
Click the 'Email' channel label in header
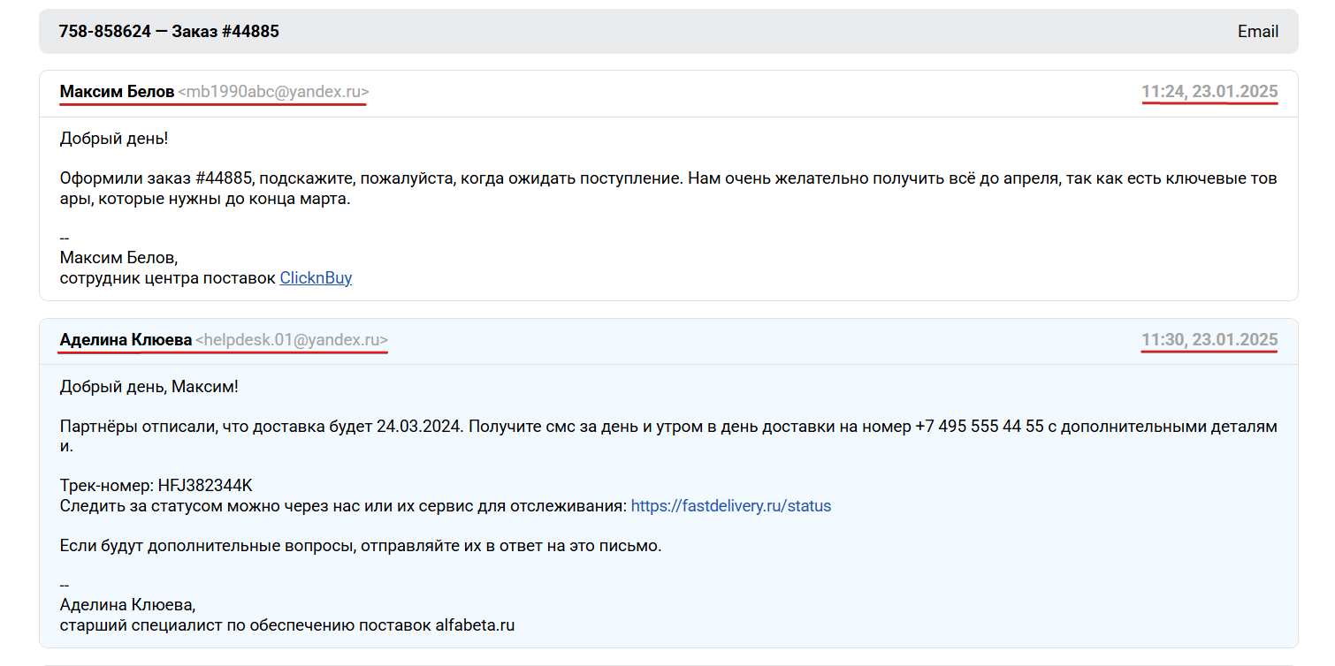click(x=1258, y=32)
